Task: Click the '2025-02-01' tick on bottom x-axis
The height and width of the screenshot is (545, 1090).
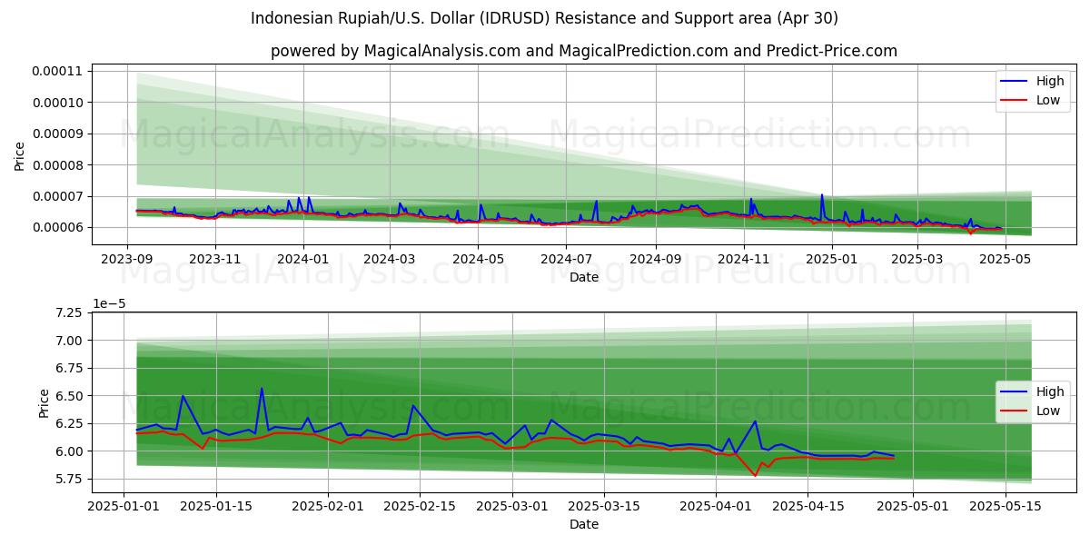Action: (328, 506)
